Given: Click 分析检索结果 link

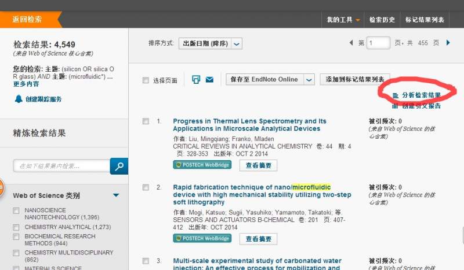Looking at the screenshot, I should [421, 95].
